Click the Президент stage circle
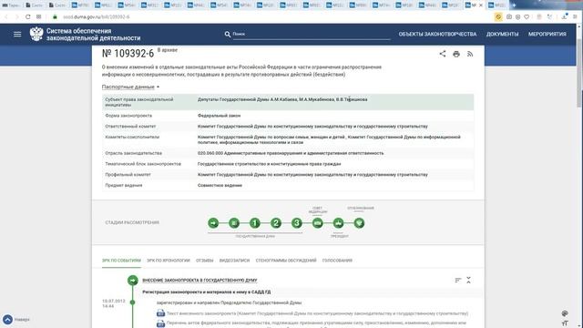The image size is (583, 328). tap(338, 223)
